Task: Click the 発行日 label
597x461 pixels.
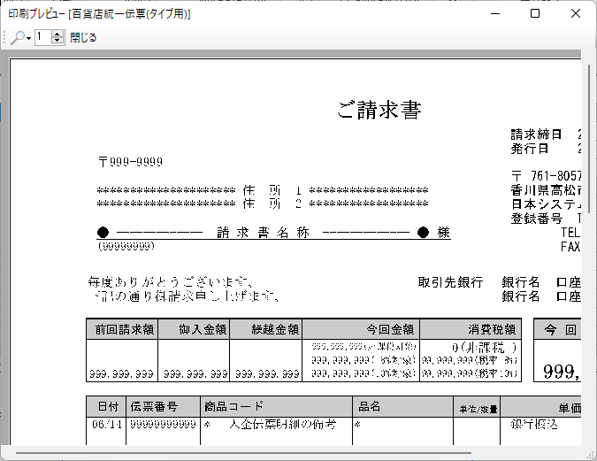Action: click(530, 148)
